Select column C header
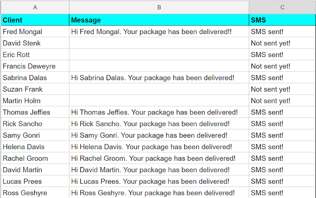Viewport: 316px width, 198px height. (282, 7)
